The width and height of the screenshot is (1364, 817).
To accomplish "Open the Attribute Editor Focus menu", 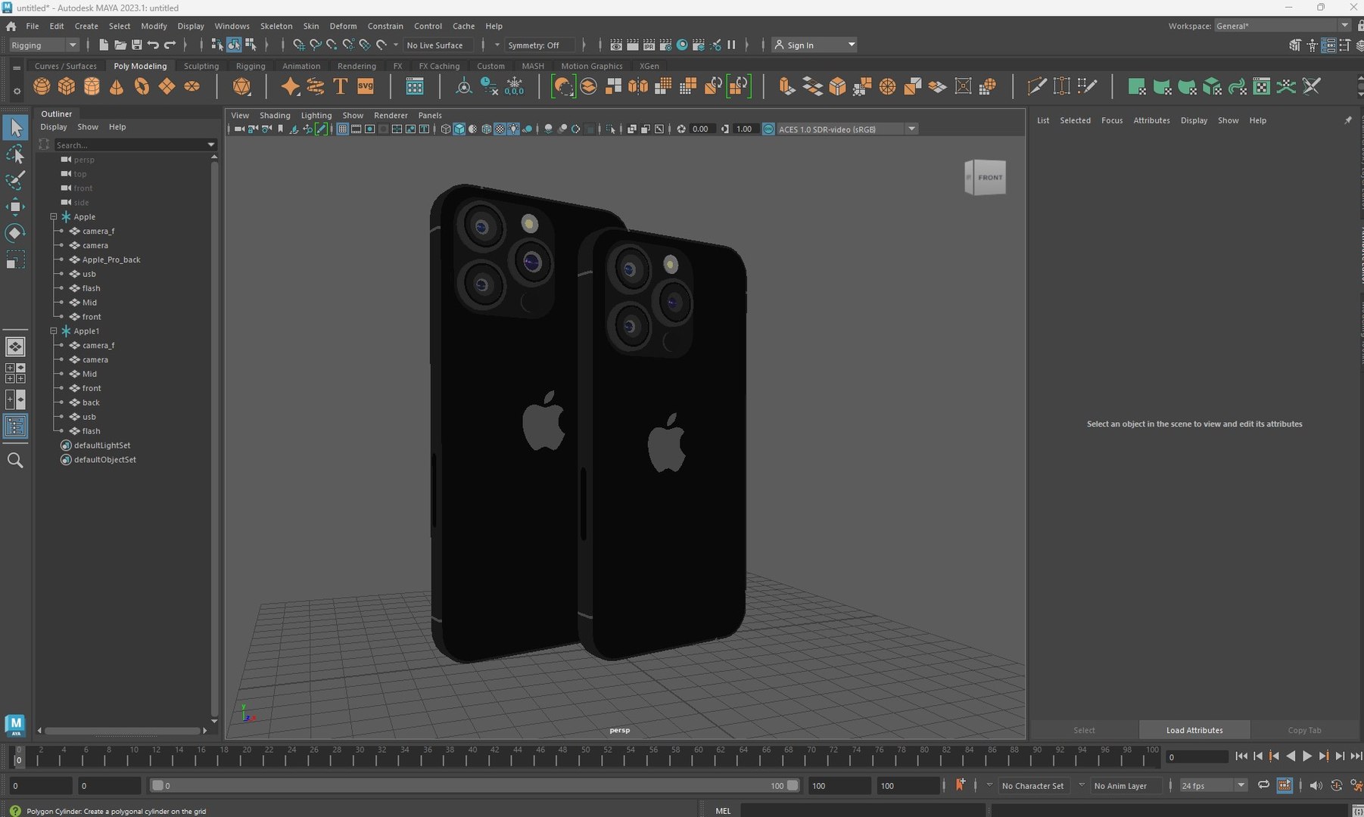I will 1112,120.
